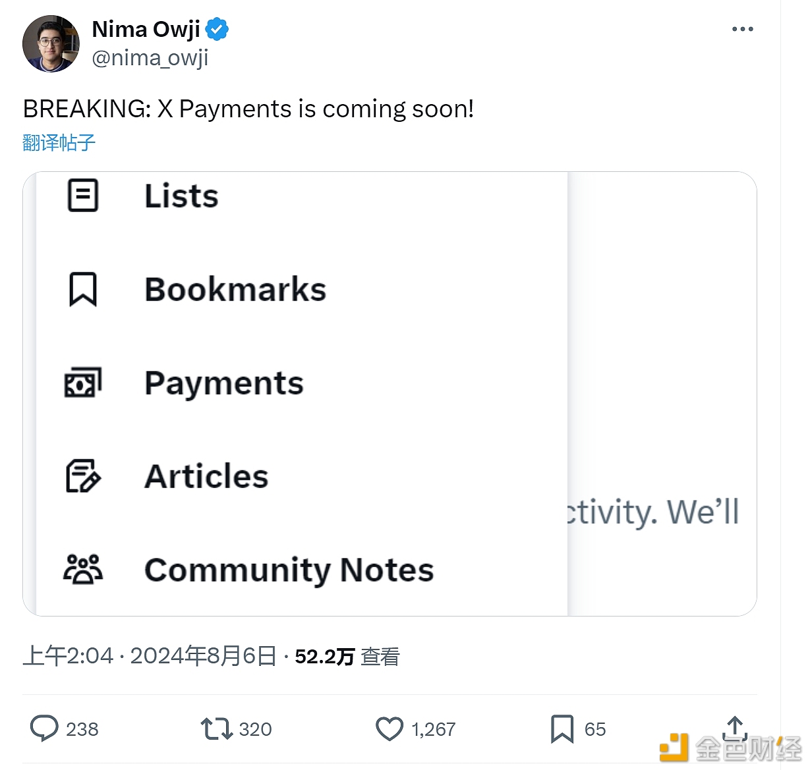Screen dimensions: 810x770
Task: Like the post with the heart icon
Action: [x=390, y=729]
